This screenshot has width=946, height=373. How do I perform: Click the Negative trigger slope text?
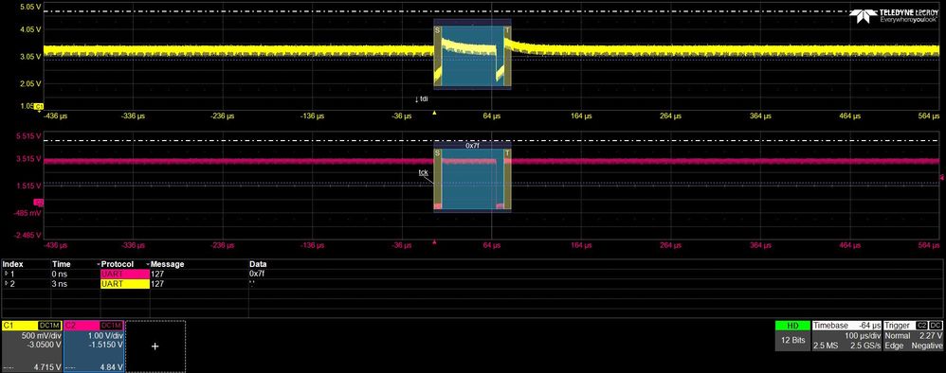pyautogui.click(x=928, y=346)
